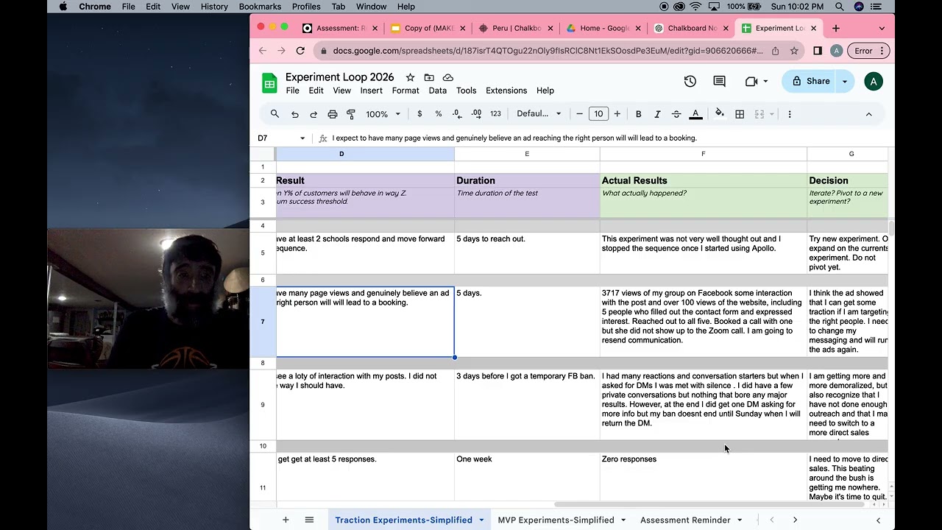Format as percent icon

pos(439,114)
